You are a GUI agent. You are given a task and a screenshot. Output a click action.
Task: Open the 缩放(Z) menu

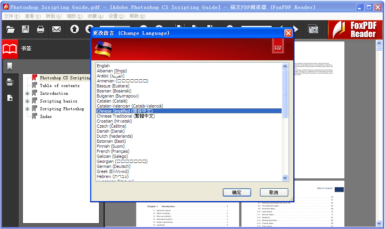pyautogui.click(x=75, y=16)
